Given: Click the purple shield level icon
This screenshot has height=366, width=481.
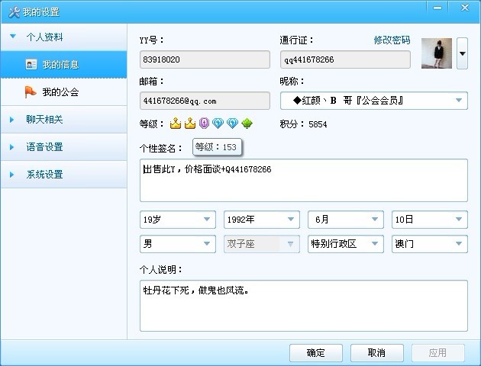Looking at the screenshot, I should (204, 124).
